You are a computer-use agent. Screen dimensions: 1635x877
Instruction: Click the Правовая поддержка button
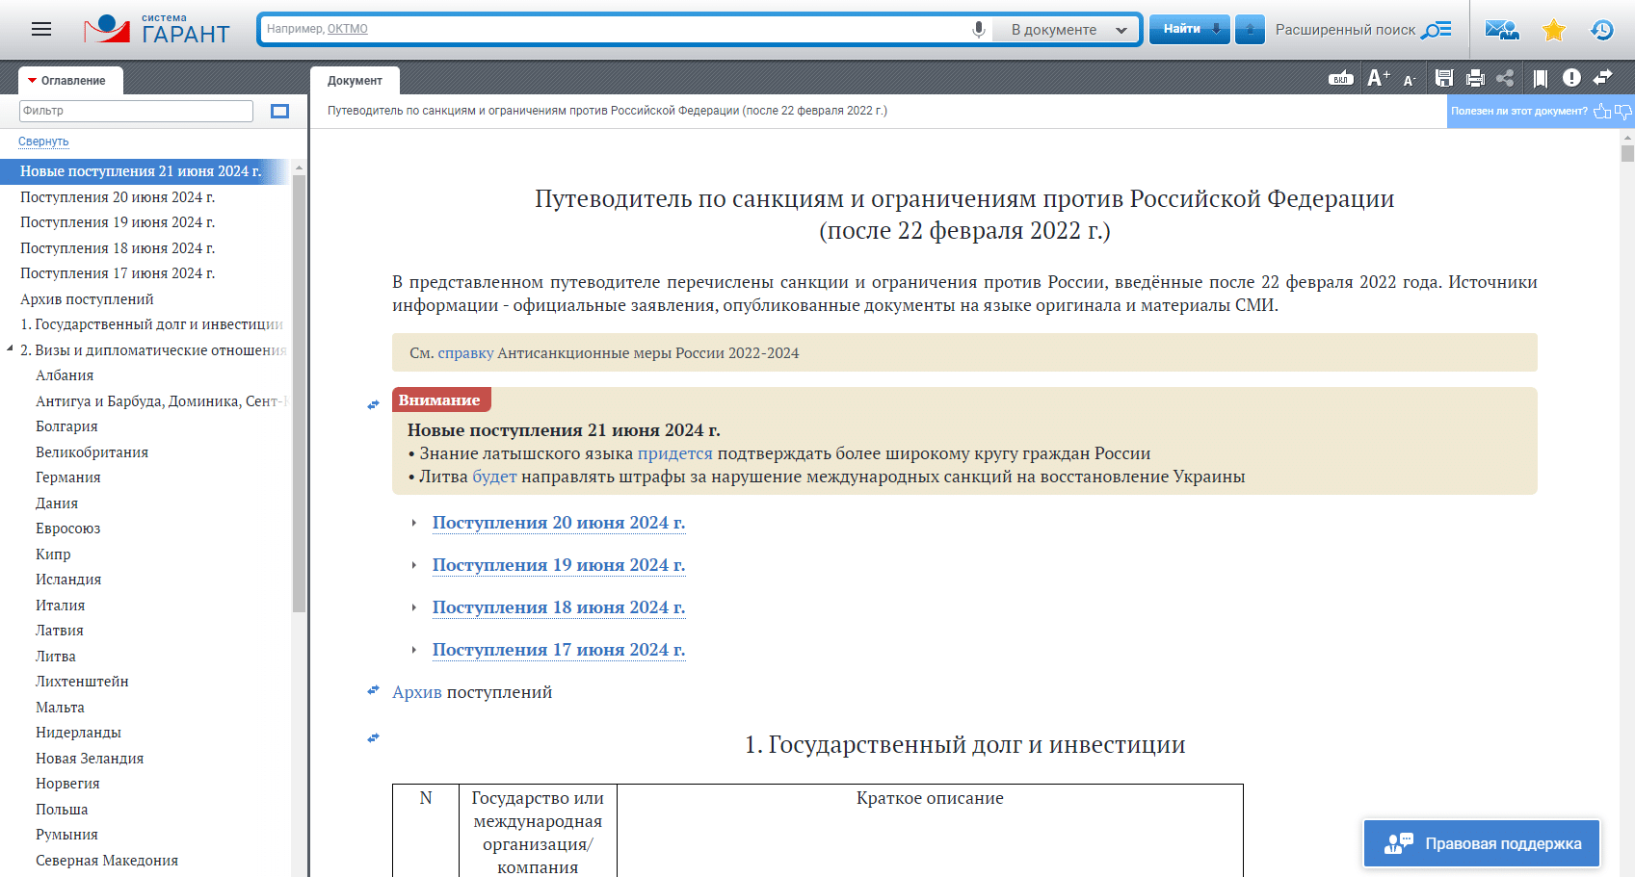click(x=1482, y=843)
